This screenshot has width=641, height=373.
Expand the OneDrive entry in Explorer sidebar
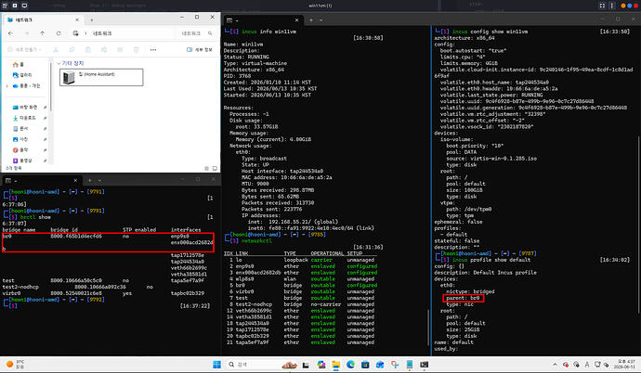click(7, 85)
